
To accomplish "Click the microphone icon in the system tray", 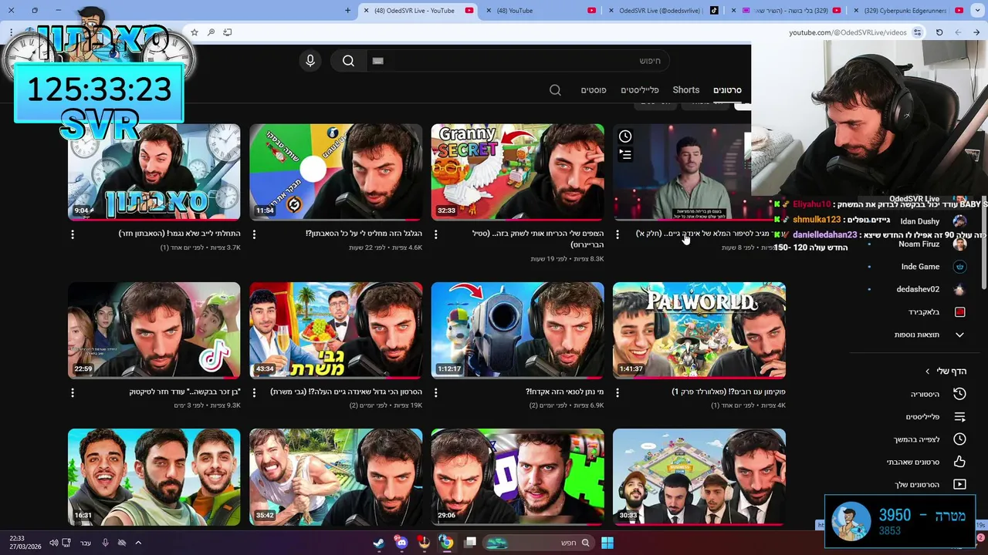I will tap(105, 543).
